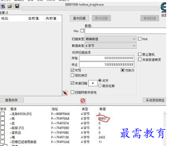Screen dimensions: 169x146
Task: Click the address list scroll-up arrow
Action: [165, 114]
